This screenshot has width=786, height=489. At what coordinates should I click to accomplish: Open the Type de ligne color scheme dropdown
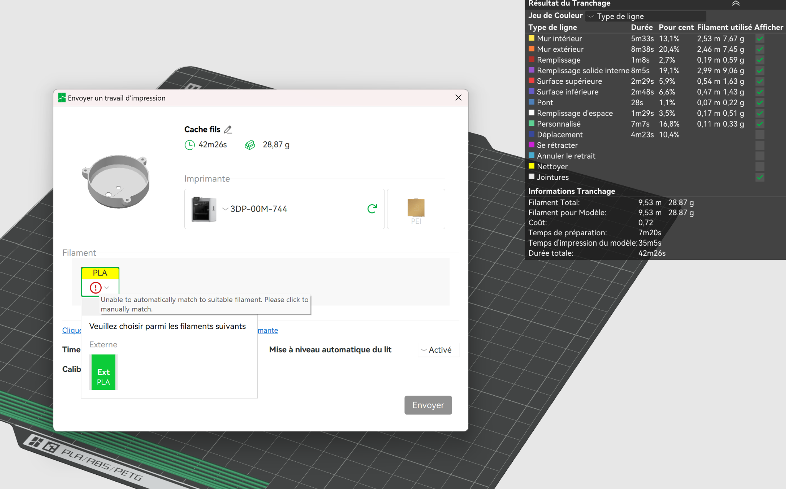646,16
